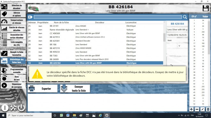This screenshot has width=211, height=118.
Task: Edit selected CV with pencil icon
Action: pyautogui.click(x=202, y=109)
